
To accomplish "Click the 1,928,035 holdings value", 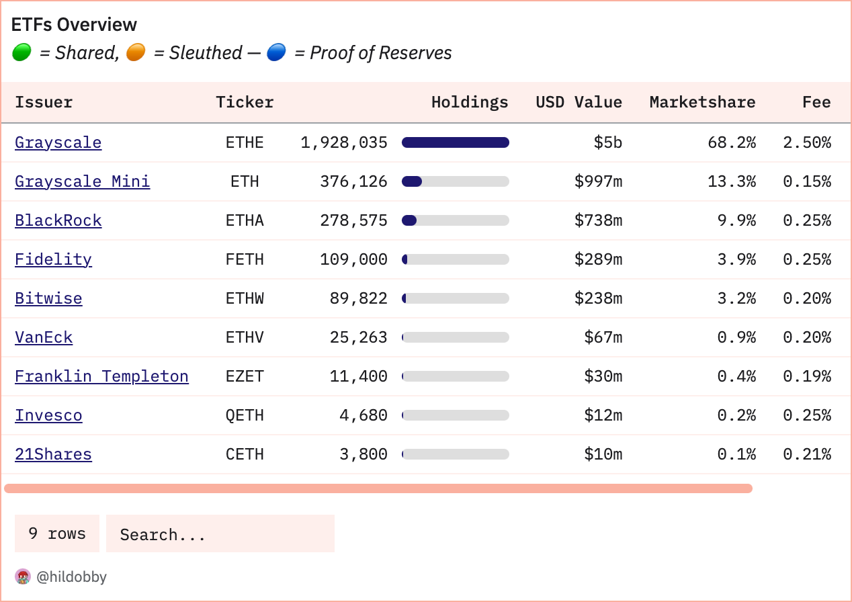I will tap(344, 142).
